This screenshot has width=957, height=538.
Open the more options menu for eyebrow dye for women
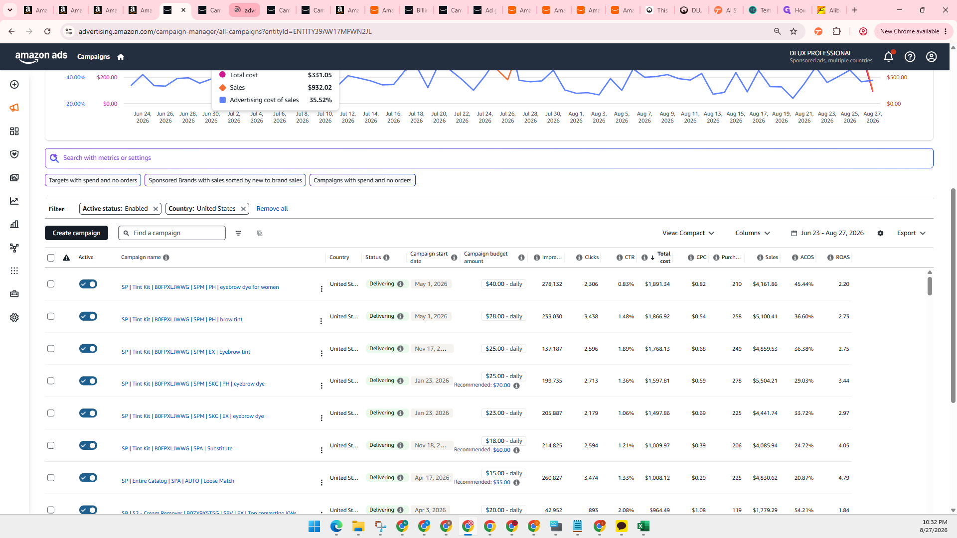(321, 289)
